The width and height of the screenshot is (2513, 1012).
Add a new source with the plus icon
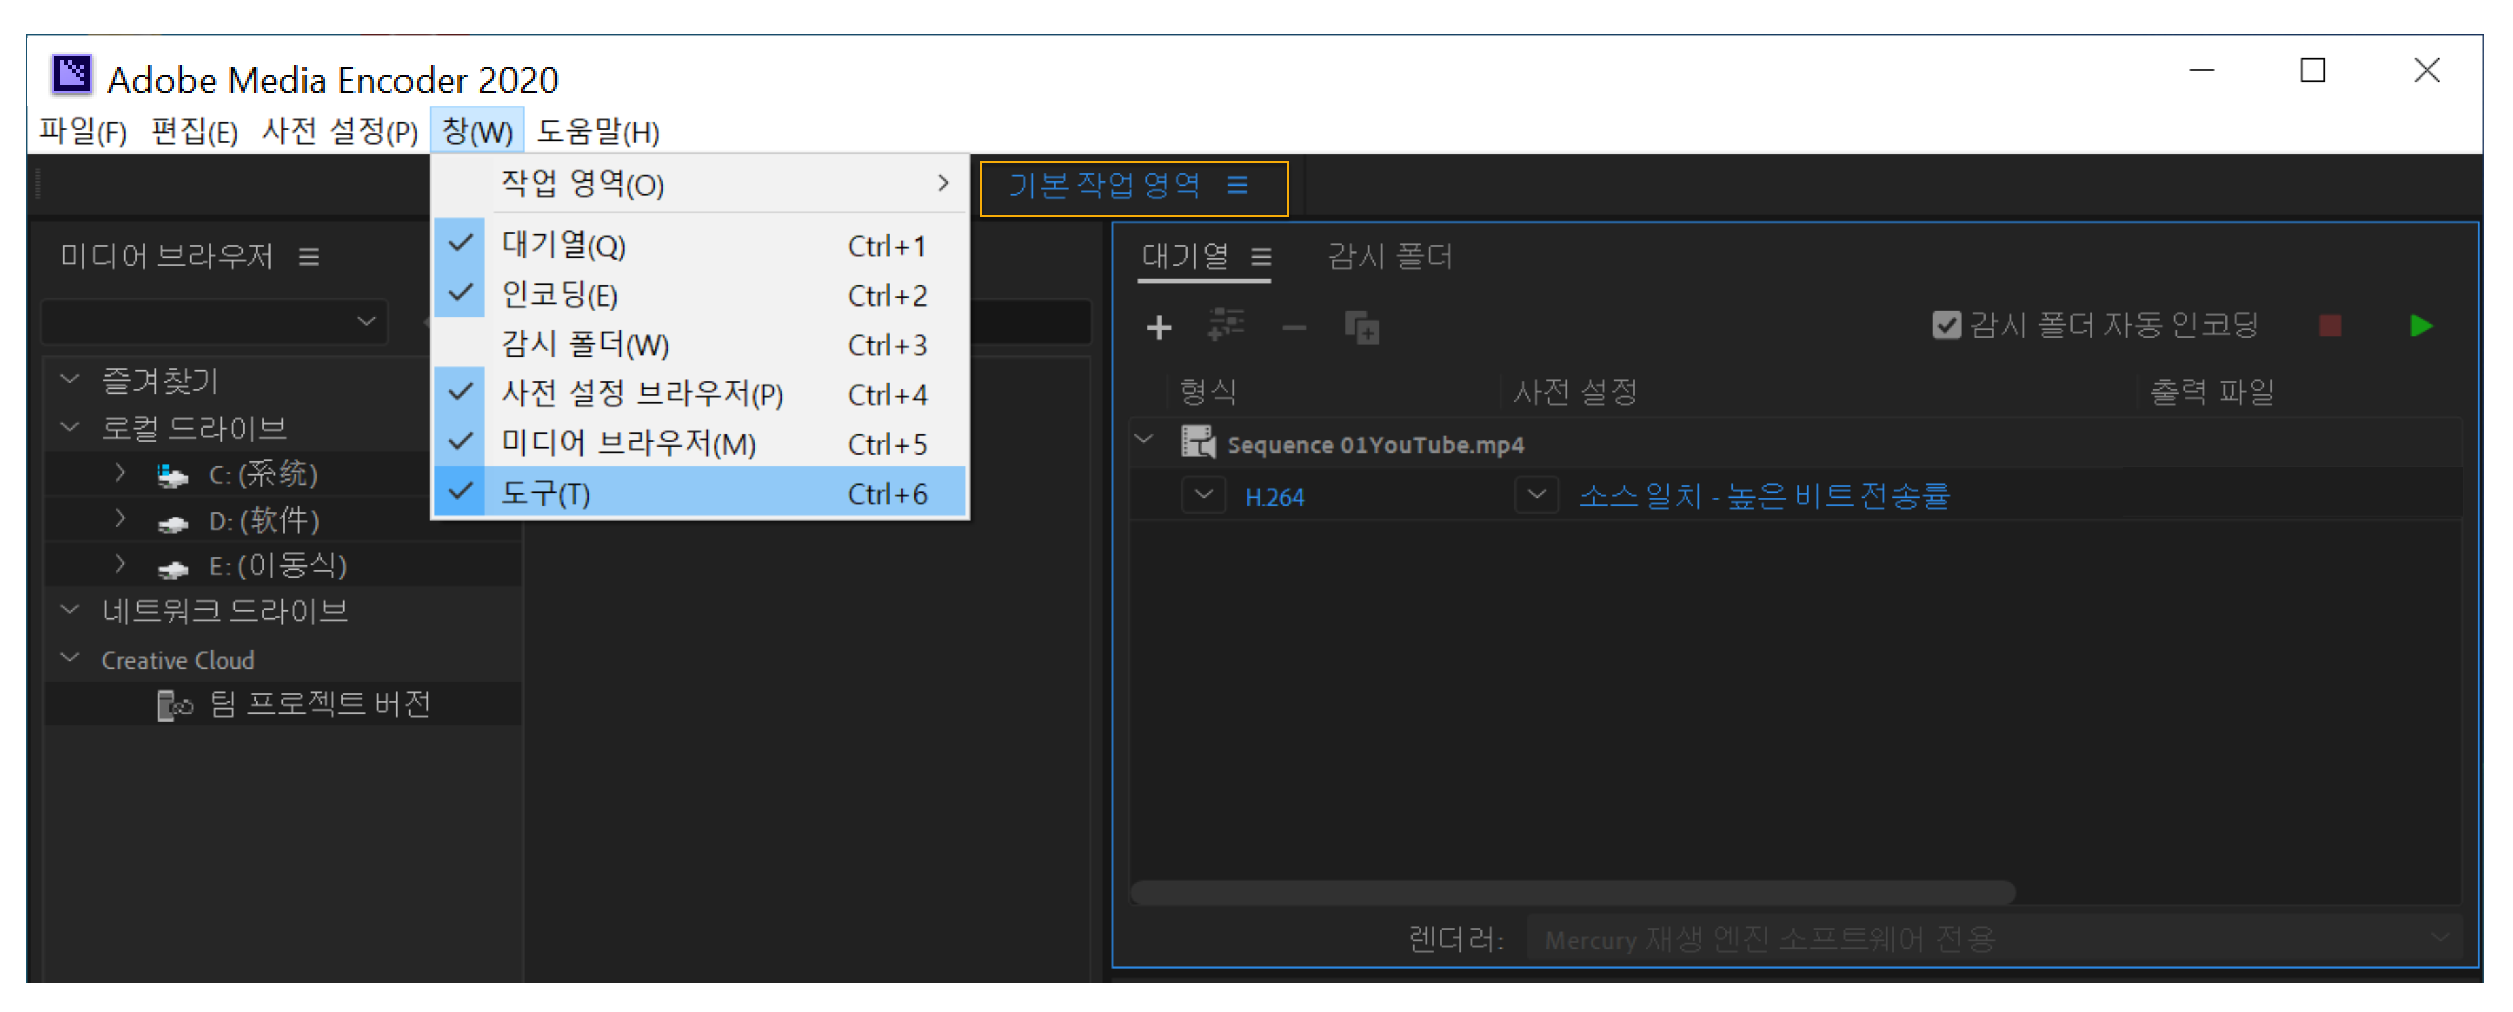click(x=1159, y=327)
